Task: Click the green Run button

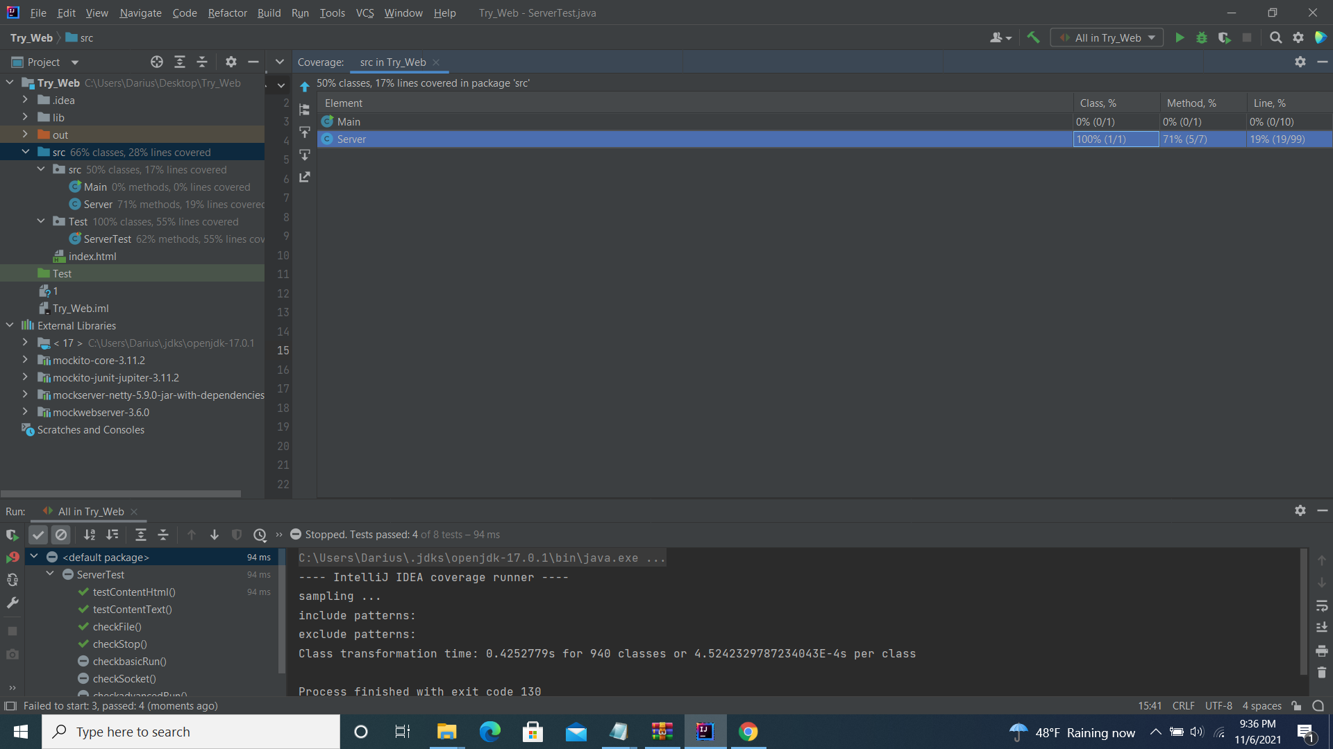Action: [1180, 37]
